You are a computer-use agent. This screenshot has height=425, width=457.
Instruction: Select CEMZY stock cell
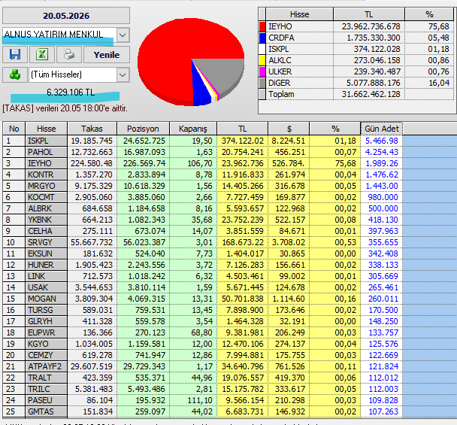click(x=47, y=355)
